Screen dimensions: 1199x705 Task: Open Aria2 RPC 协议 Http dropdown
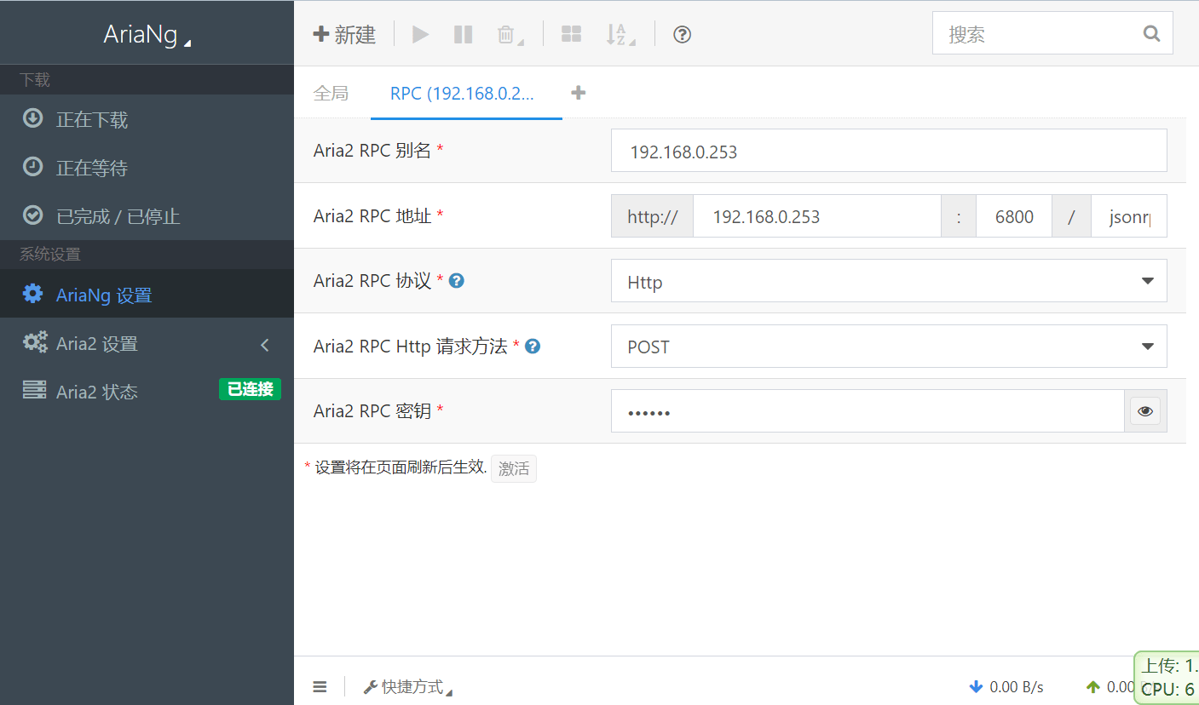pyautogui.click(x=889, y=281)
